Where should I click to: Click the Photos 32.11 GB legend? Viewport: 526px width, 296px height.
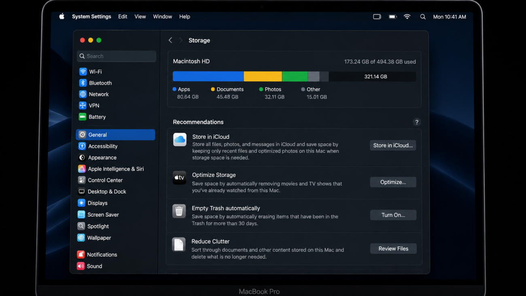[271, 93]
